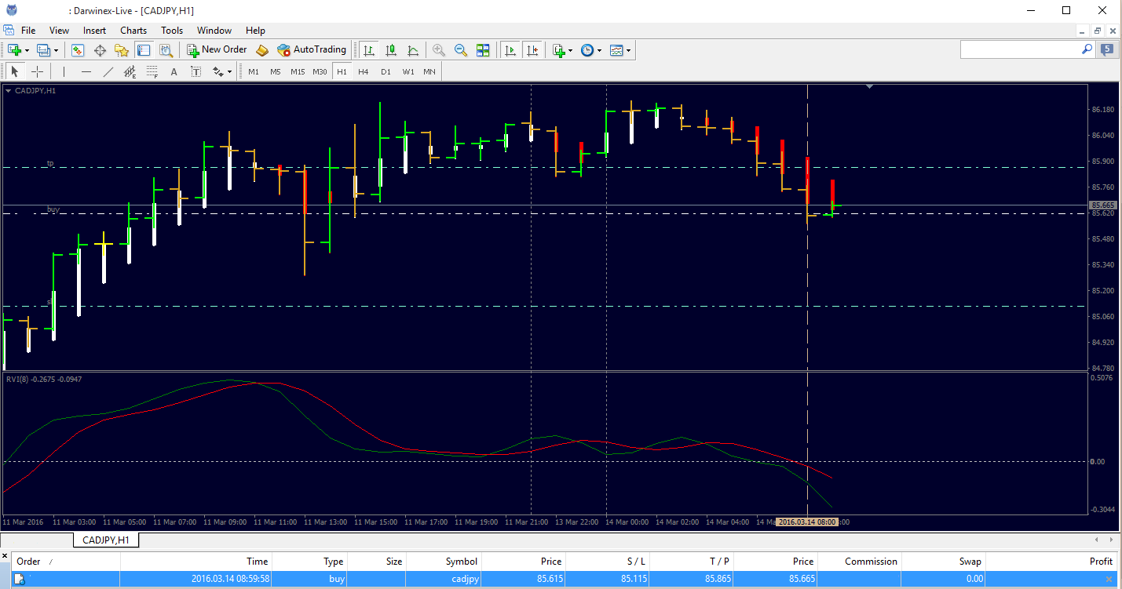Switch chart to candlesticks
This screenshot has width=1122, height=589.
pos(391,50)
